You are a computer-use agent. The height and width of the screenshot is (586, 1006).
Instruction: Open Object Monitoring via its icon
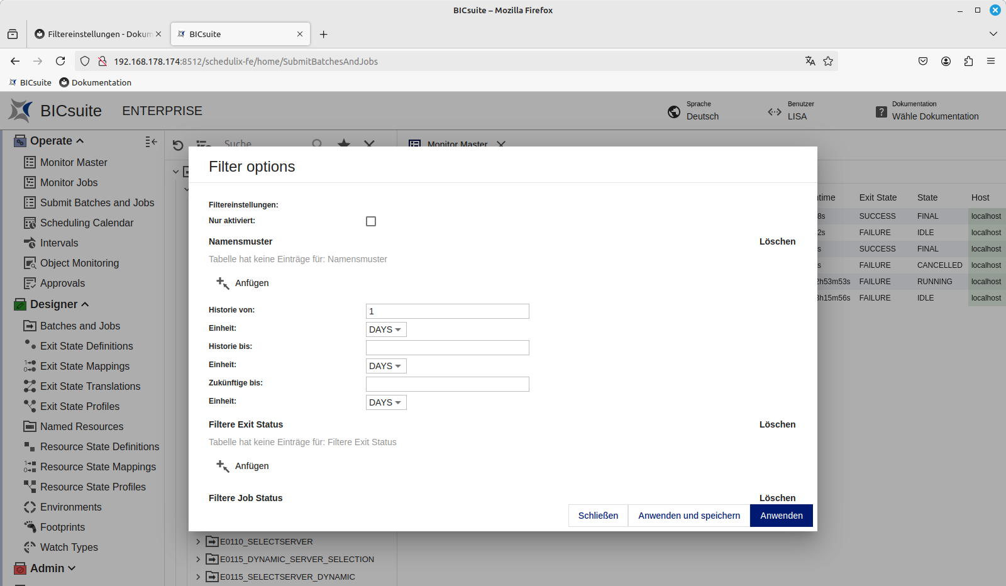(30, 263)
